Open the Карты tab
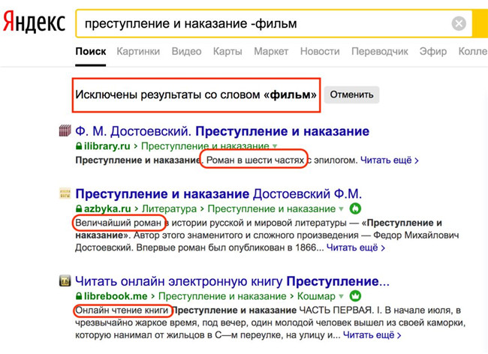Image resolution: width=488 pixels, height=354 pixels. click(x=227, y=51)
